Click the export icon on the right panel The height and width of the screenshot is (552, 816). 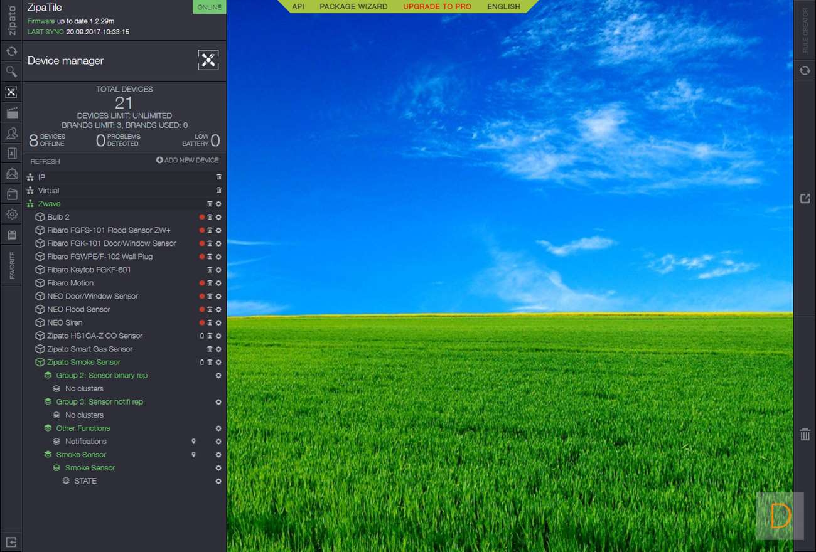pos(805,199)
